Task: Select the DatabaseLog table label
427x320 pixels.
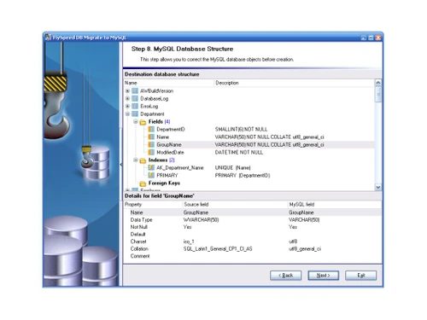Action: coord(154,99)
